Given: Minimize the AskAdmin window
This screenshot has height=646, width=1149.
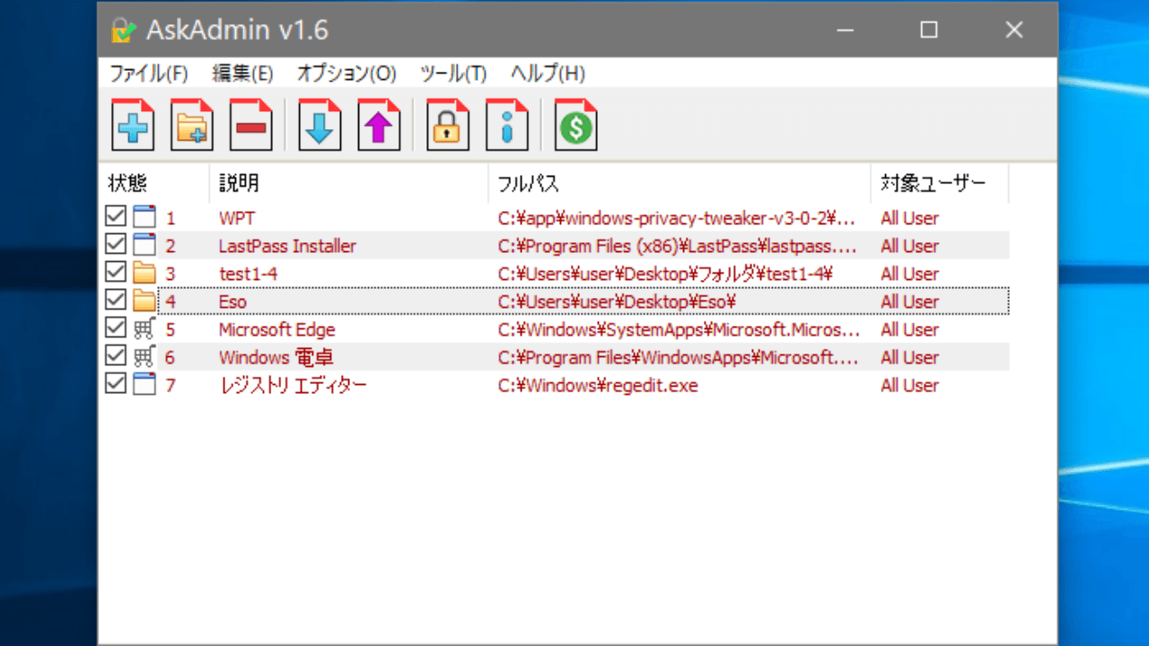Looking at the screenshot, I should coord(844,30).
